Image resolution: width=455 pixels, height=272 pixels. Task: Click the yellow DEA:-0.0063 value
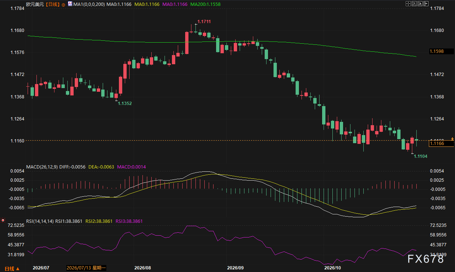[102, 167]
